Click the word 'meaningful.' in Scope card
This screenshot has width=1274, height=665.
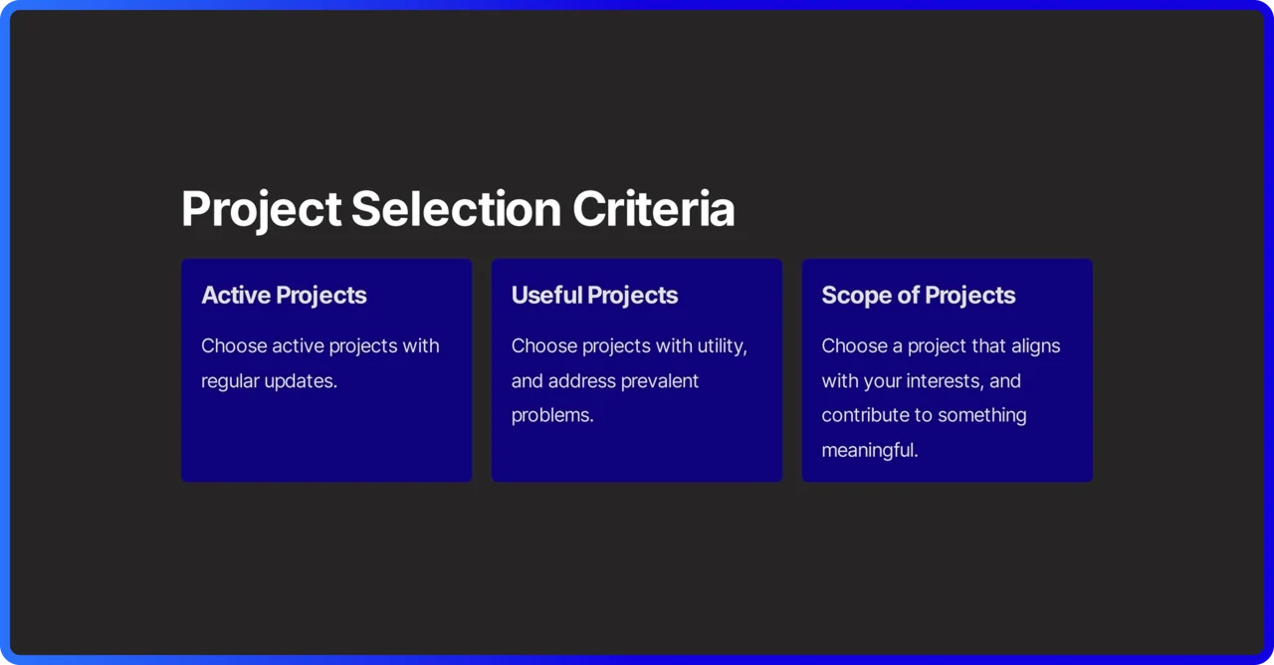pyautogui.click(x=870, y=450)
